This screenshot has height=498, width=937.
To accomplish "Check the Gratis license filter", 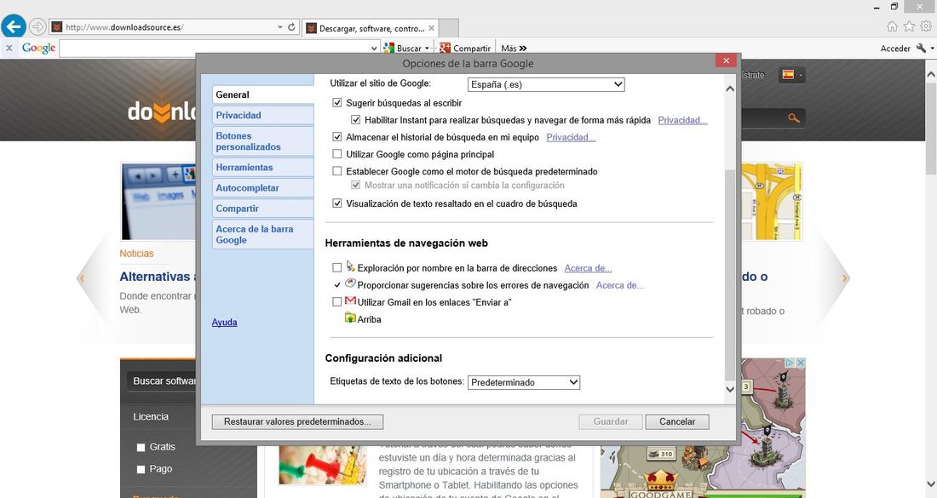I will tap(141, 447).
